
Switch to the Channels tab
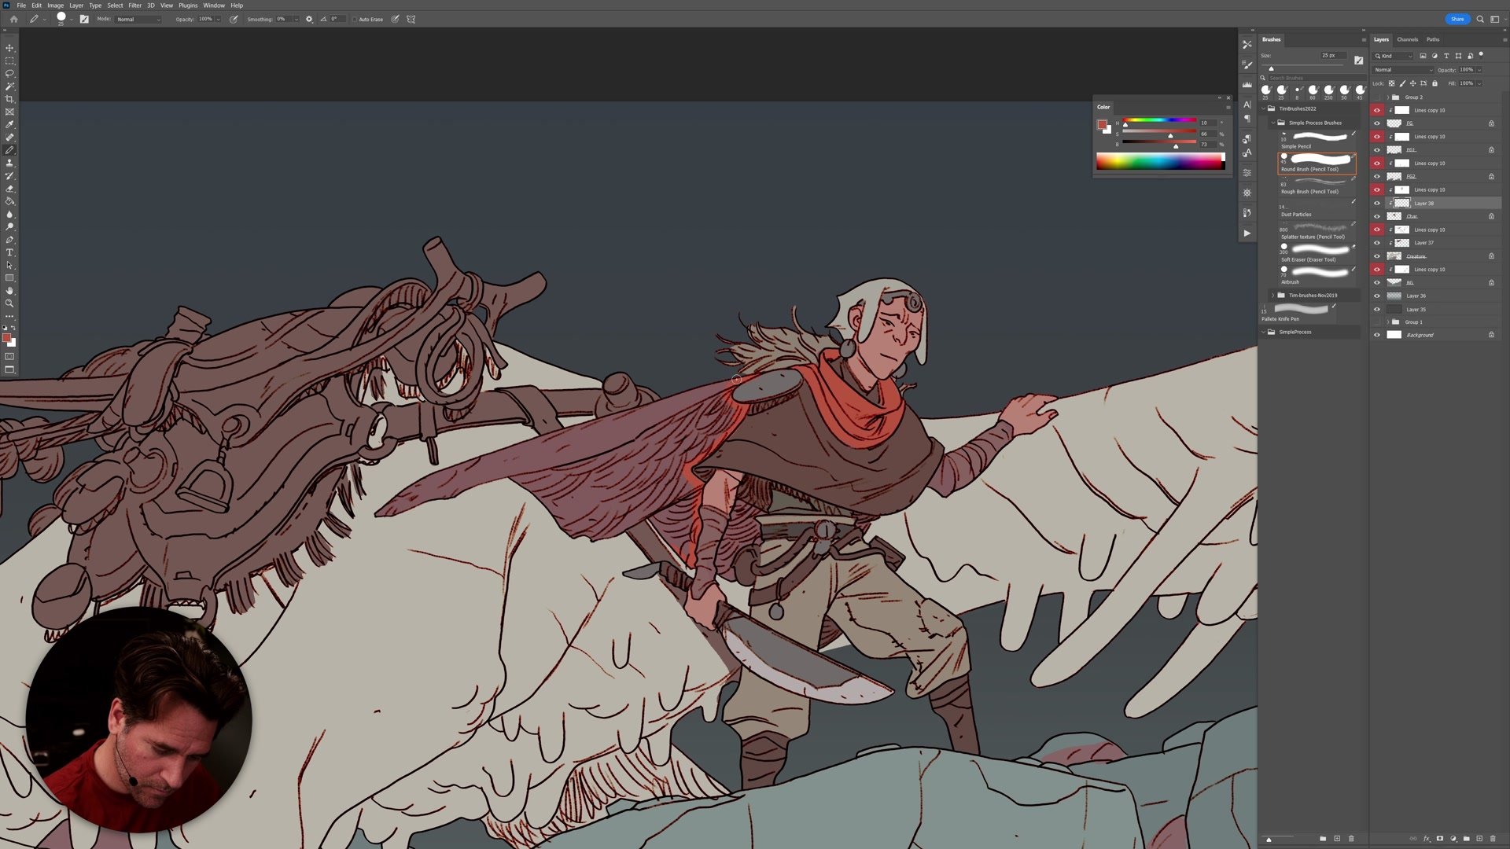tap(1408, 39)
